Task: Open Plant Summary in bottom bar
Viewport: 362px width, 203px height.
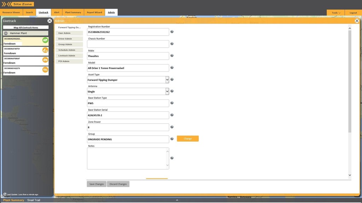Action: tap(14, 200)
